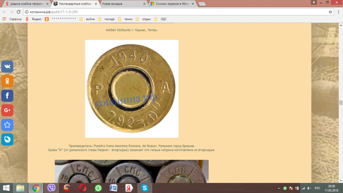
Task: Open Chrome menu with three dots
Action: (339, 12)
